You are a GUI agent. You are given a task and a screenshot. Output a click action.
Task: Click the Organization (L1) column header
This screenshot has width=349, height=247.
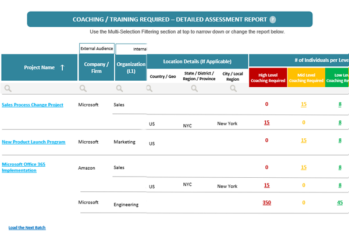[131, 67]
